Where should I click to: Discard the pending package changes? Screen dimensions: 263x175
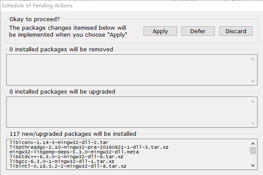[x=235, y=31]
